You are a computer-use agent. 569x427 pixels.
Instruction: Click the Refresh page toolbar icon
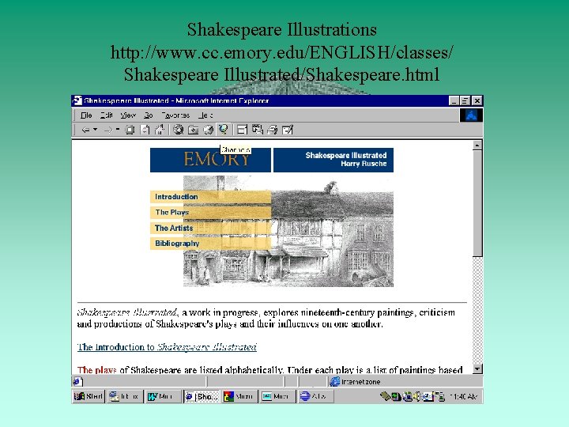[145, 130]
